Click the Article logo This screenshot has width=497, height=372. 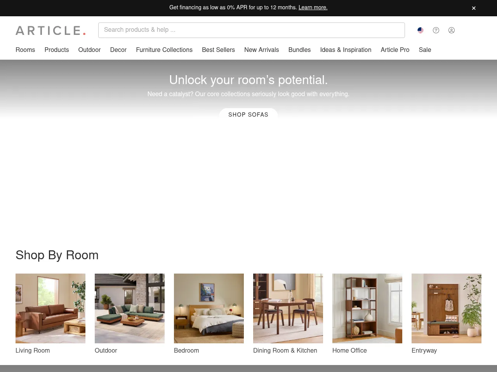tap(50, 30)
